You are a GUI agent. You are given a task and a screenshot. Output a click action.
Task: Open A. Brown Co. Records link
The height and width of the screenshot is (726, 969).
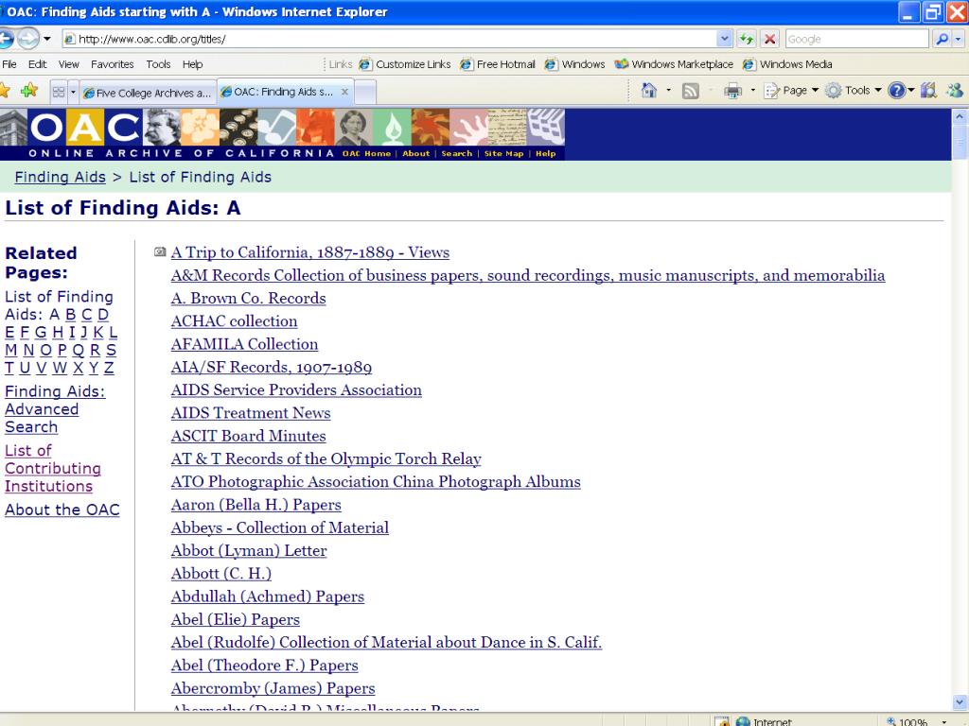(249, 298)
